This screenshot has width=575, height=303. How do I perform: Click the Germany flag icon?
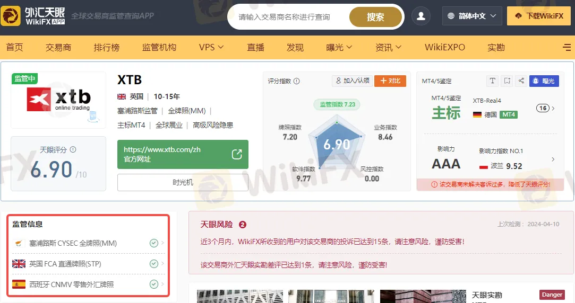click(x=477, y=114)
